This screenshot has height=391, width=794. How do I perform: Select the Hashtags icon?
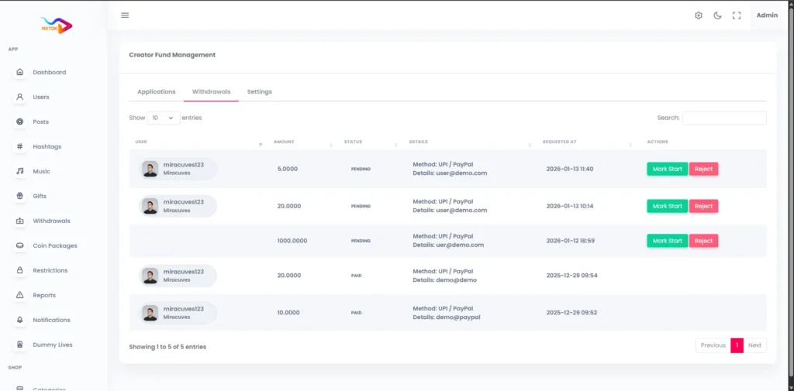(20, 146)
